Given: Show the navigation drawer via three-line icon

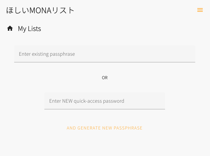Looking at the screenshot, I should 200,10.
